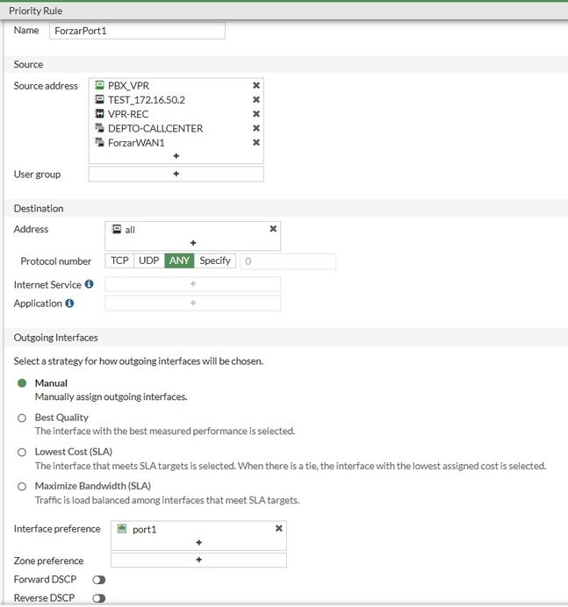Image resolution: width=568 pixels, height=607 pixels.
Task: Enable Forward DSCP toggle
Action: pos(98,580)
